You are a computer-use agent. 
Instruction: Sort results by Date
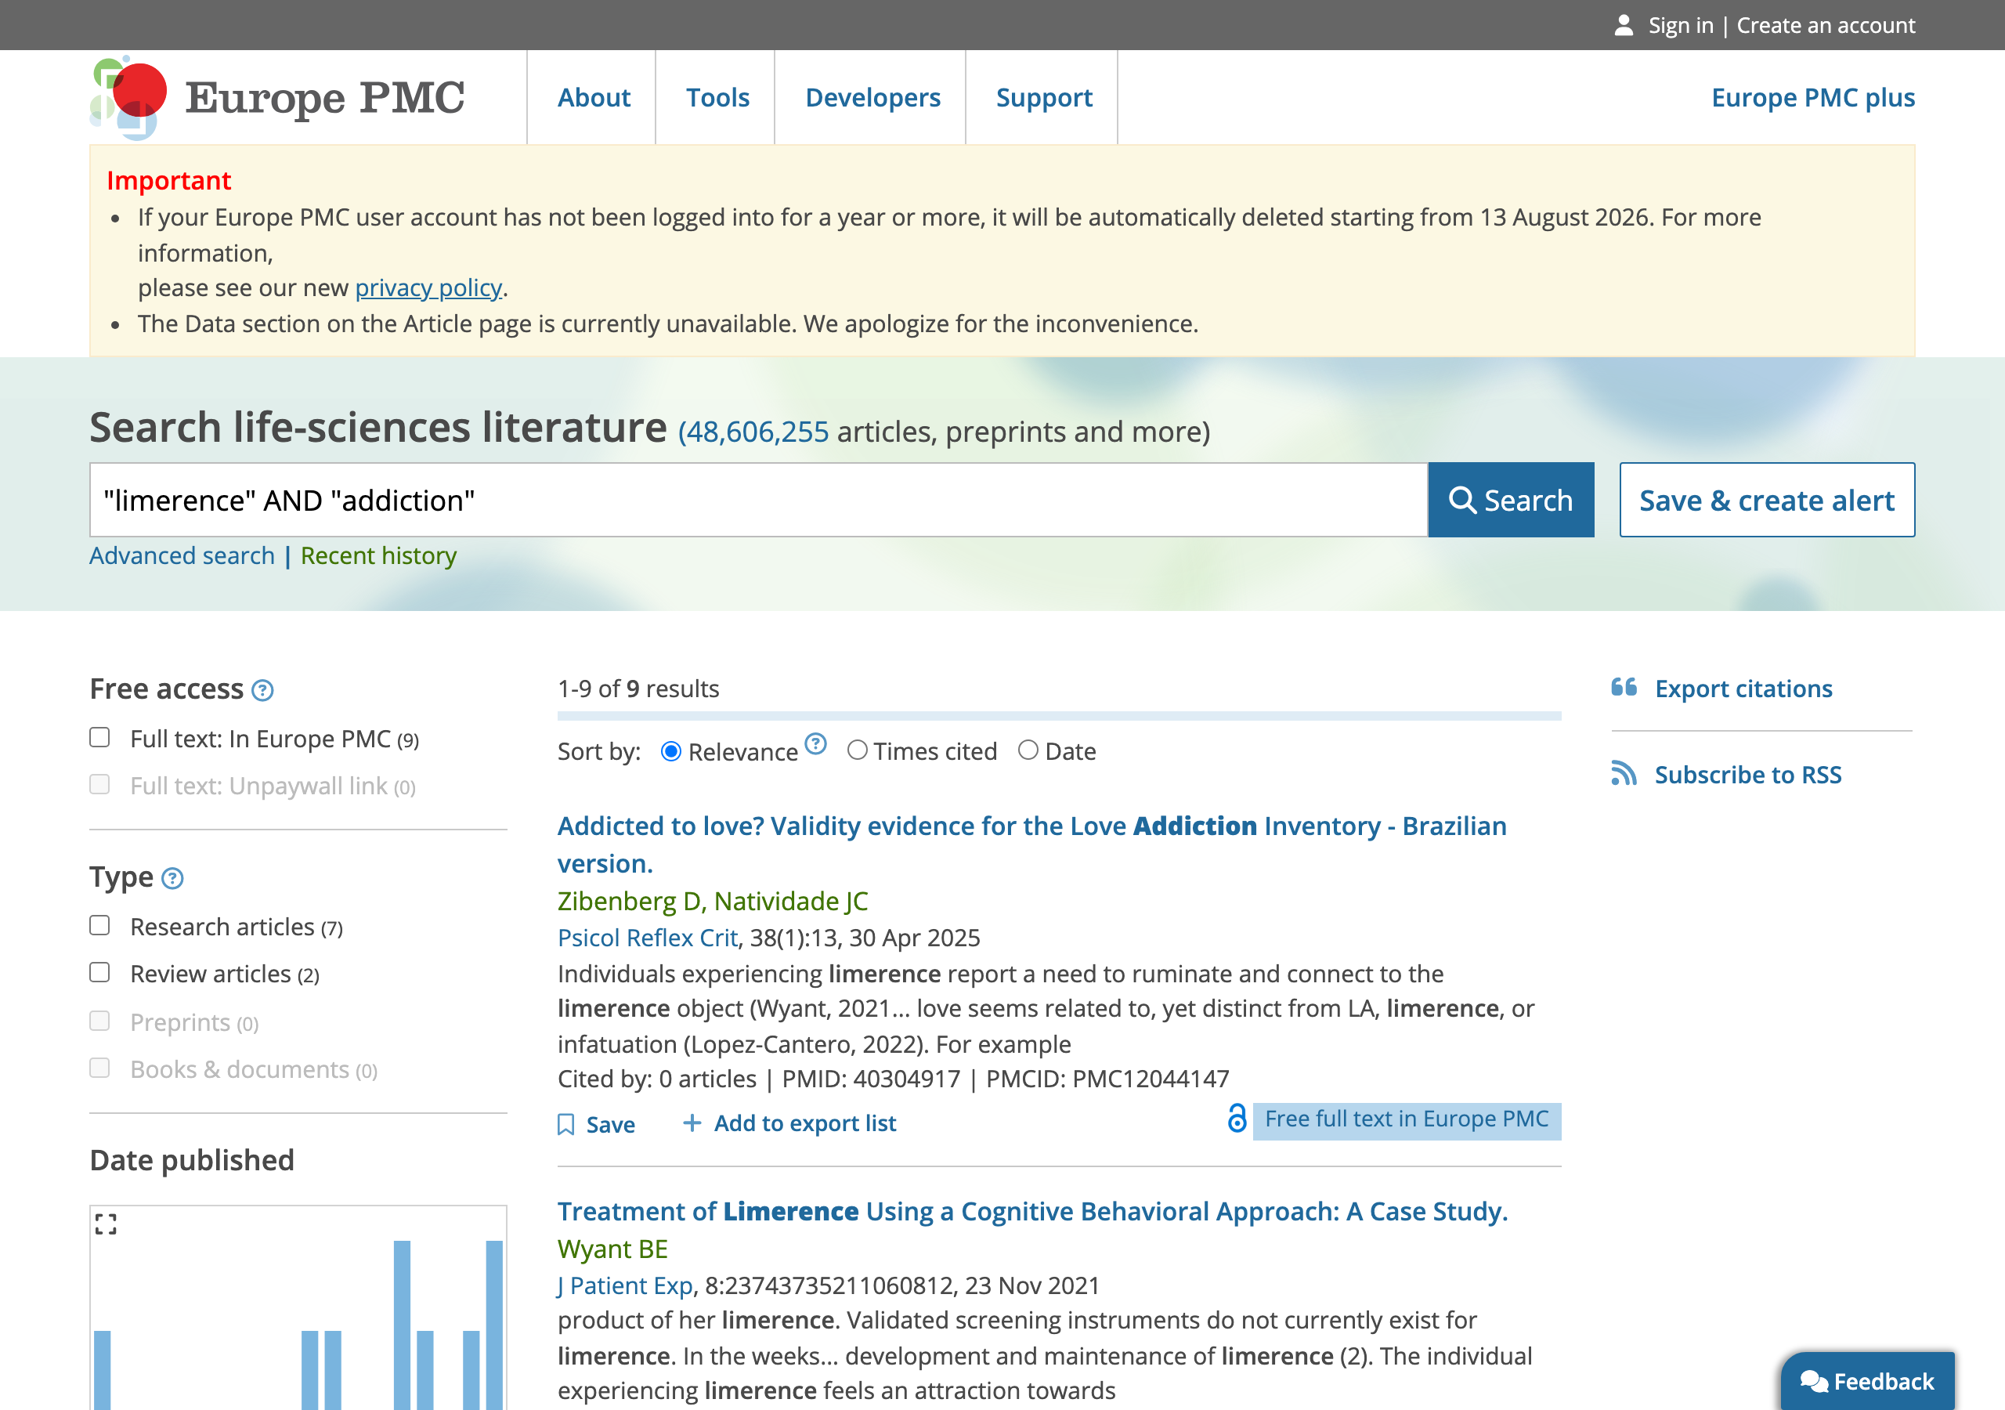1028,750
